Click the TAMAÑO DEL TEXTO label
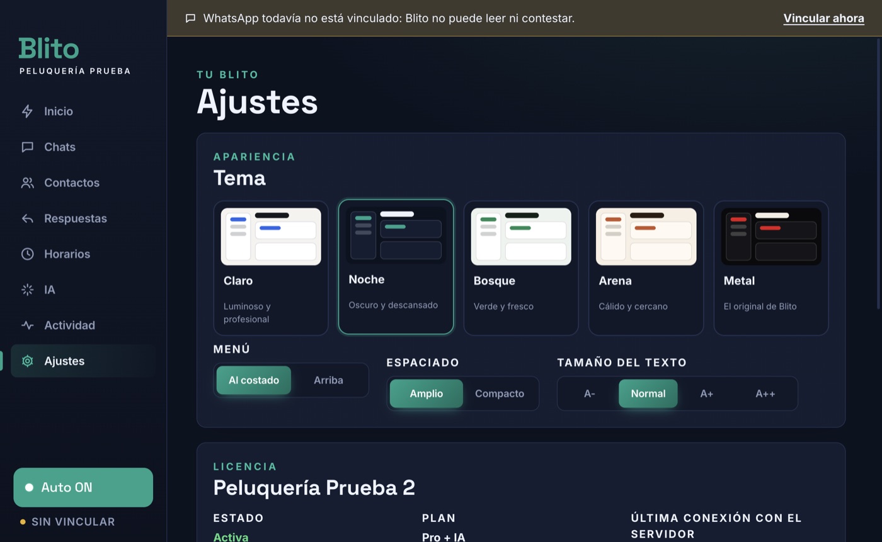882x542 pixels. coord(622,363)
